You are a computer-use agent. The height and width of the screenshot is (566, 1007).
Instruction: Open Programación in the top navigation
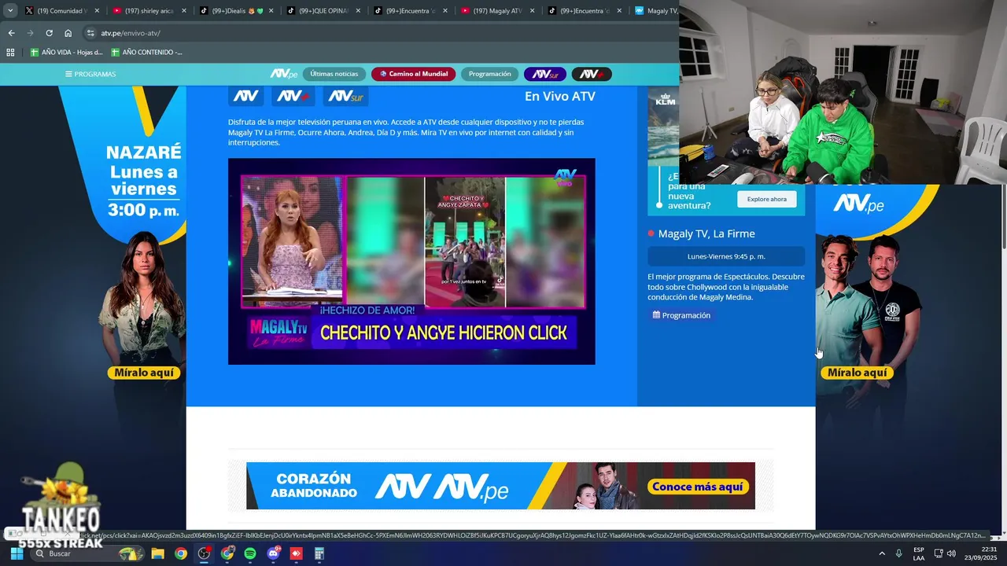pos(489,74)
